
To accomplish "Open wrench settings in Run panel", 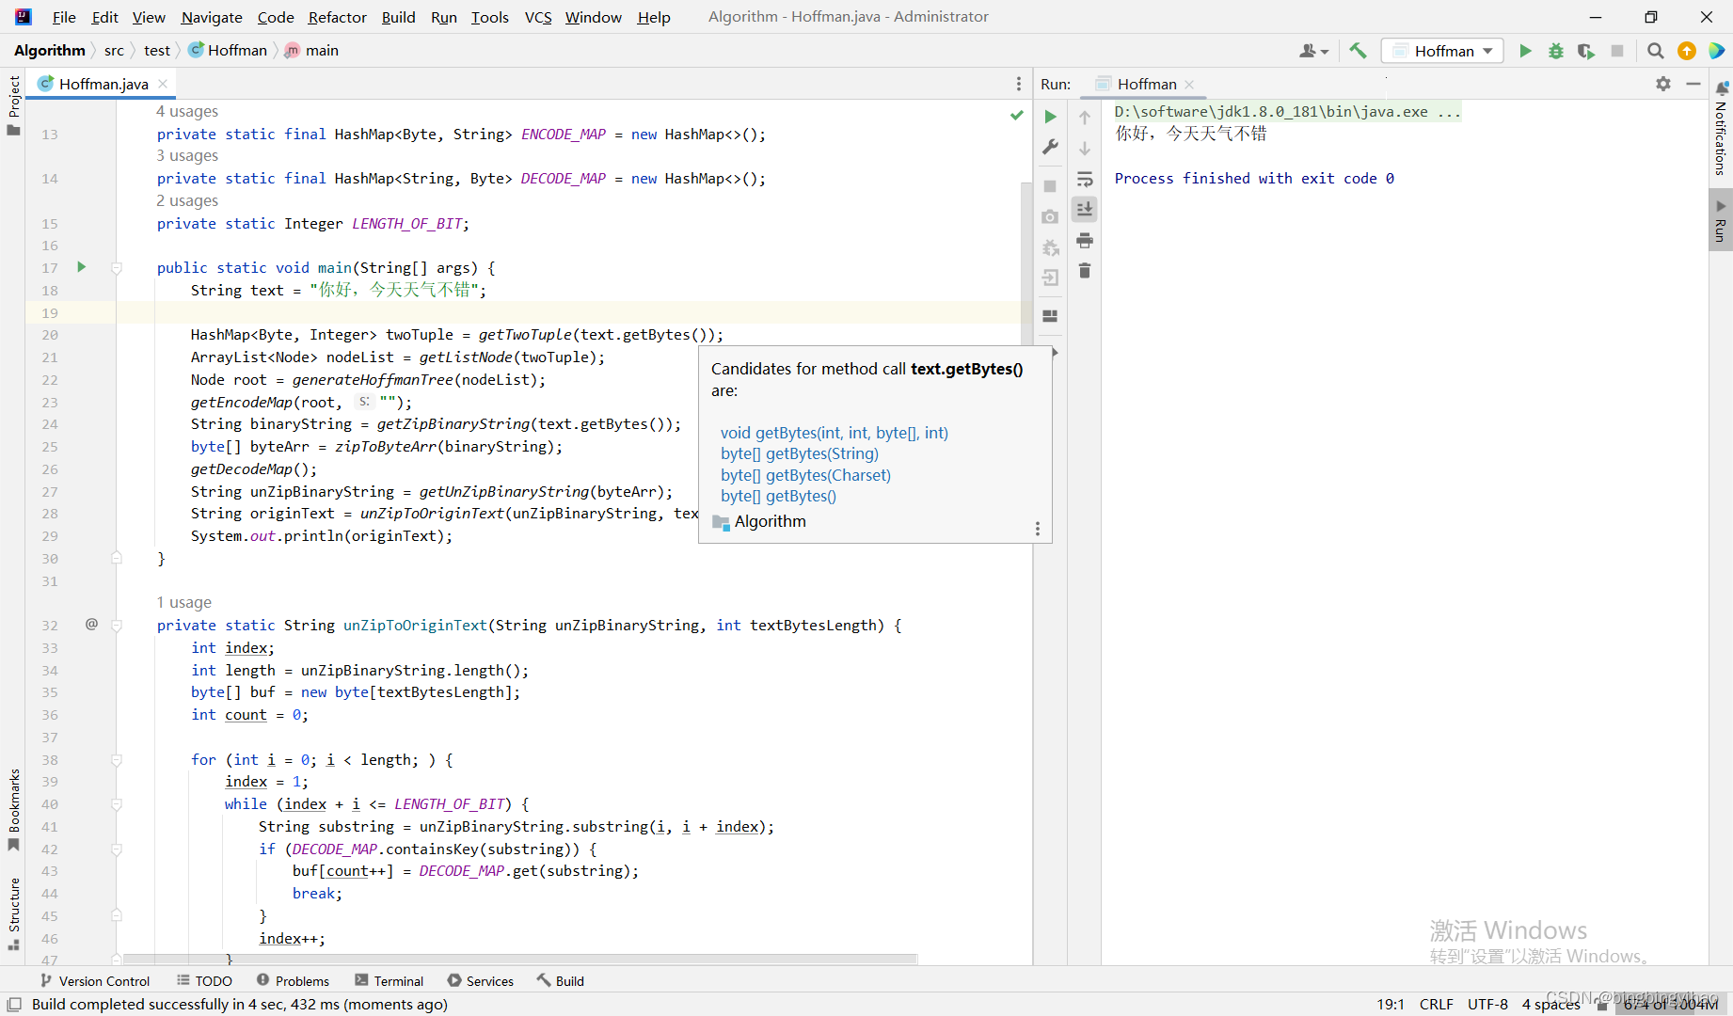I will click(x=1051, y=148).
